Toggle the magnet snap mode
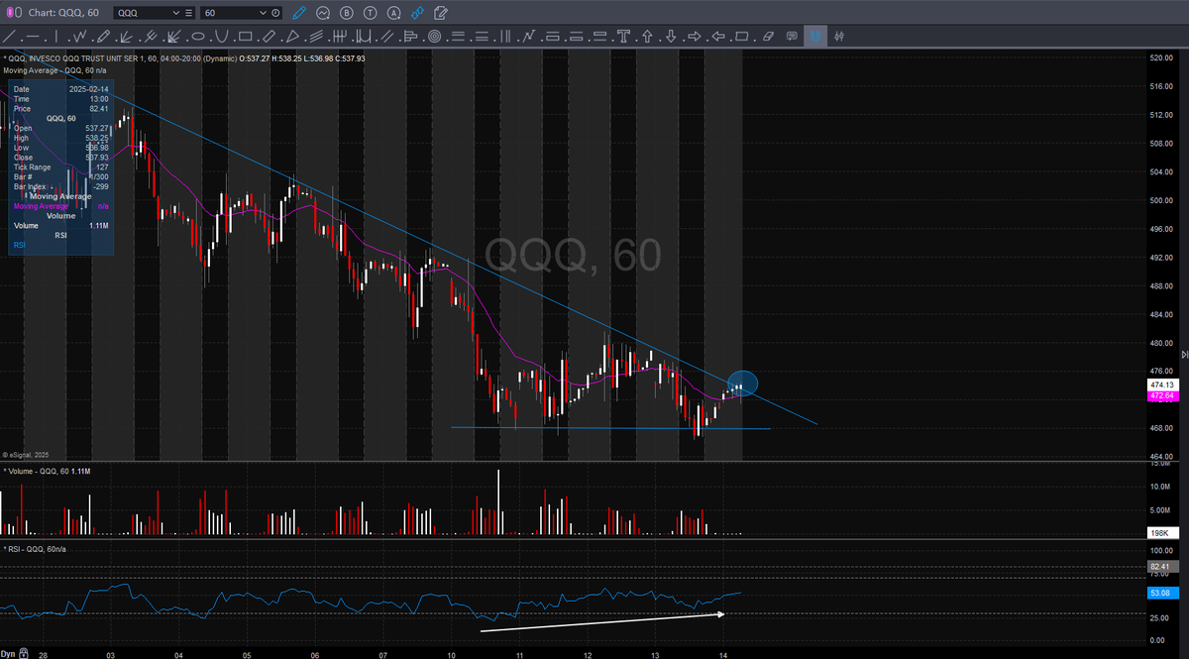The width and height of the screenshot is (1189, 659). [815, 37]
